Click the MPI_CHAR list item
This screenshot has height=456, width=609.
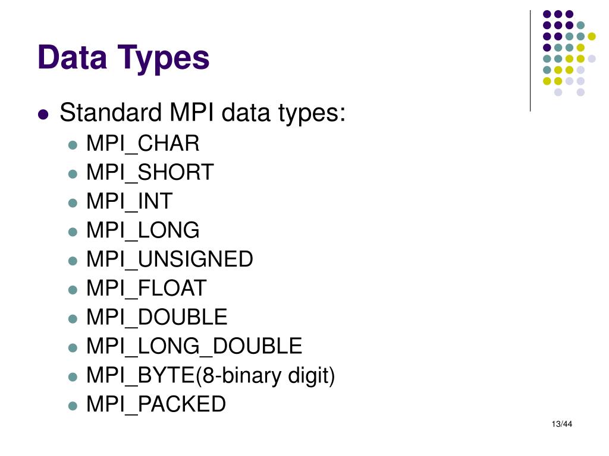(x=143, y=144)
